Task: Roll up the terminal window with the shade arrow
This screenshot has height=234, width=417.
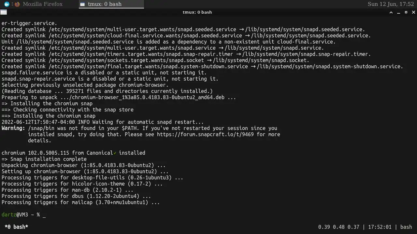Action: (x=391, y=12)
